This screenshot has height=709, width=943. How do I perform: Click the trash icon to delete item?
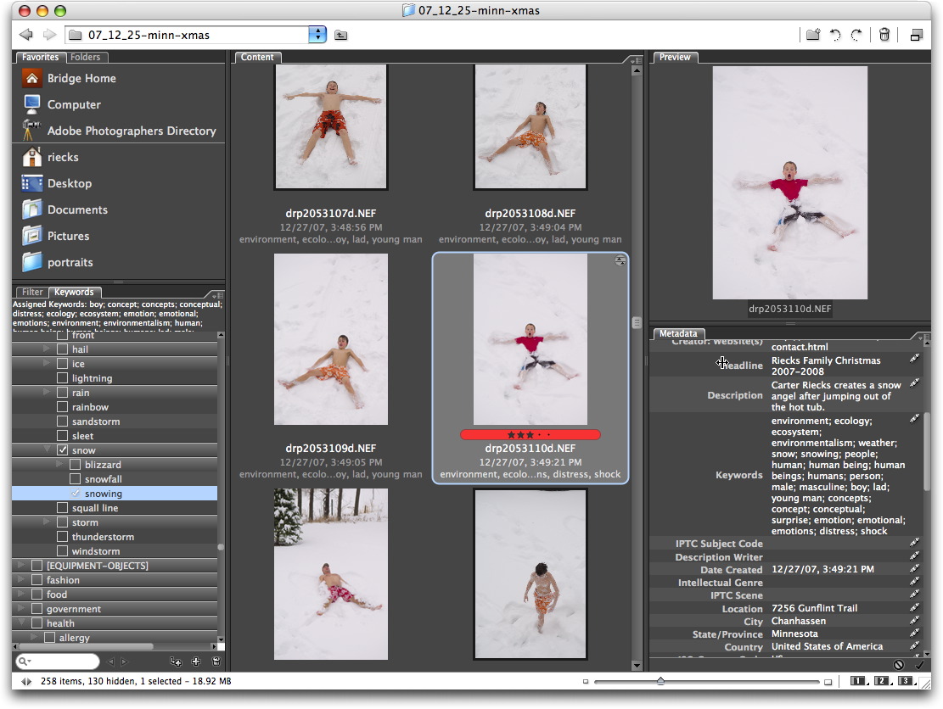pos(884,35)
